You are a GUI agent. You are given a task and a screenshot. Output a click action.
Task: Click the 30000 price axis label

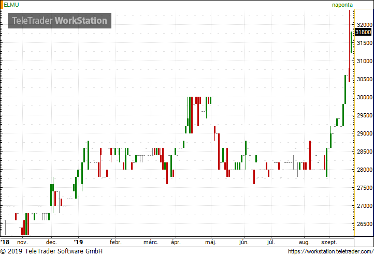[x=365, y=97]
